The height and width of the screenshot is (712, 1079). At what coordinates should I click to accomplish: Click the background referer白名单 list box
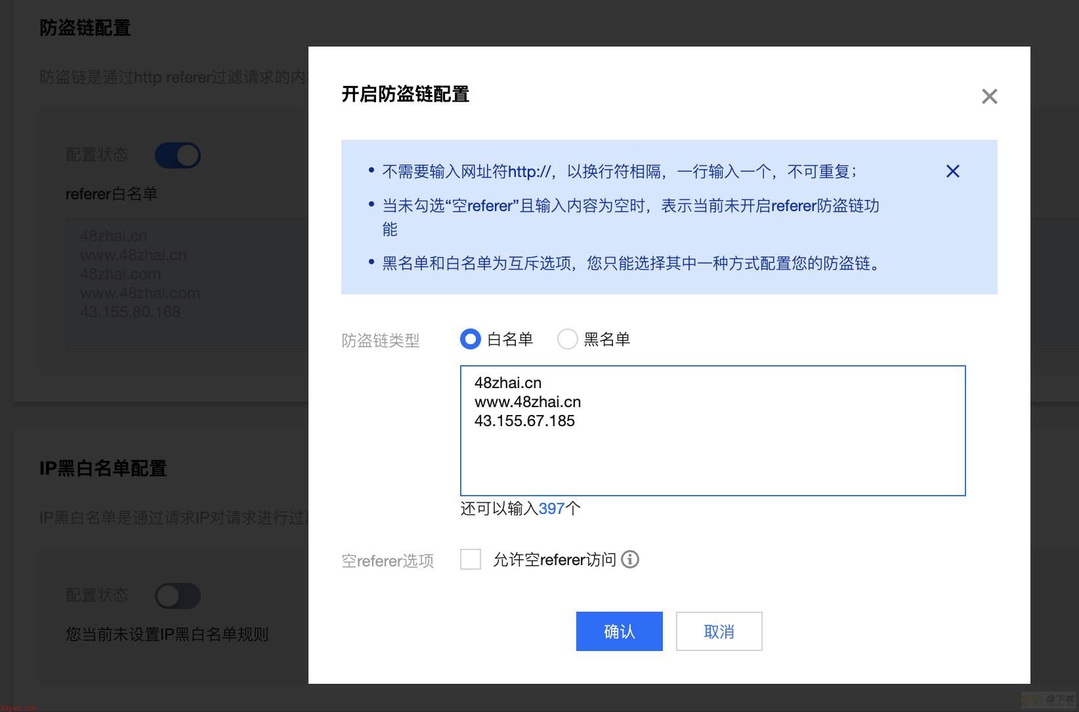point(187,283)
